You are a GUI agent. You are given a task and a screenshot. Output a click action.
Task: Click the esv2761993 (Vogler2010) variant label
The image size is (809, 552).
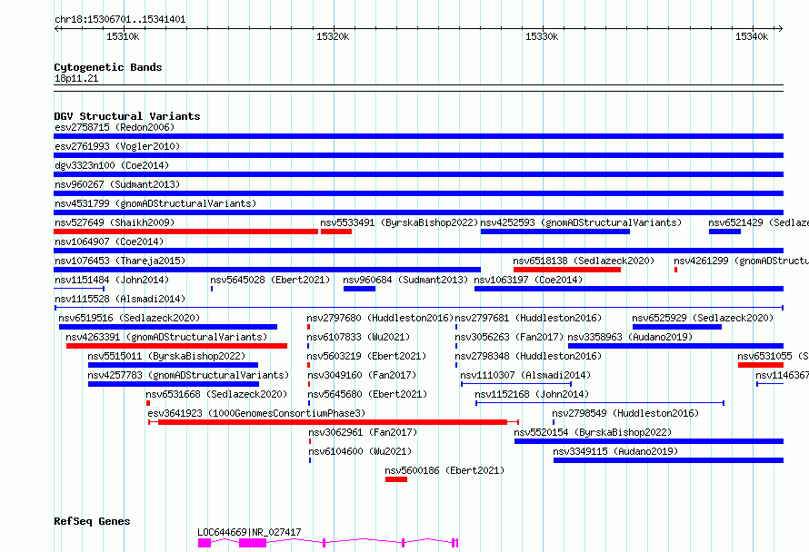117,146
